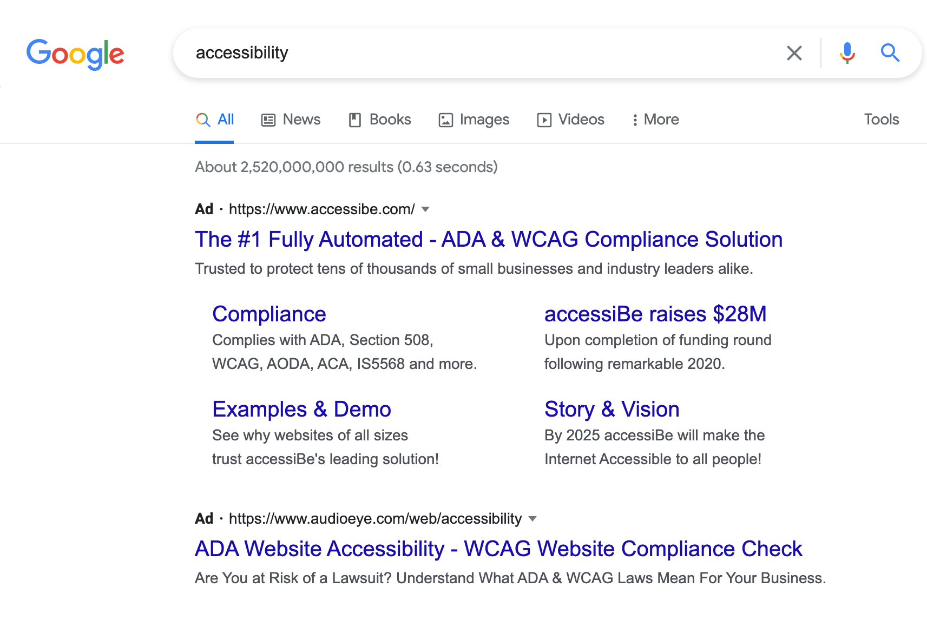Start voice search with the microphone icon
Viewport: 927px width, 620px height.
coord(847,53)
